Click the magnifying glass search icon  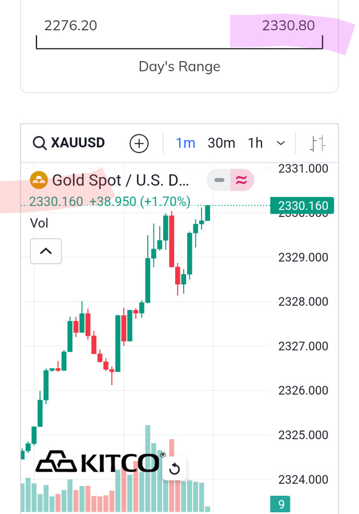tap(39, 143)
